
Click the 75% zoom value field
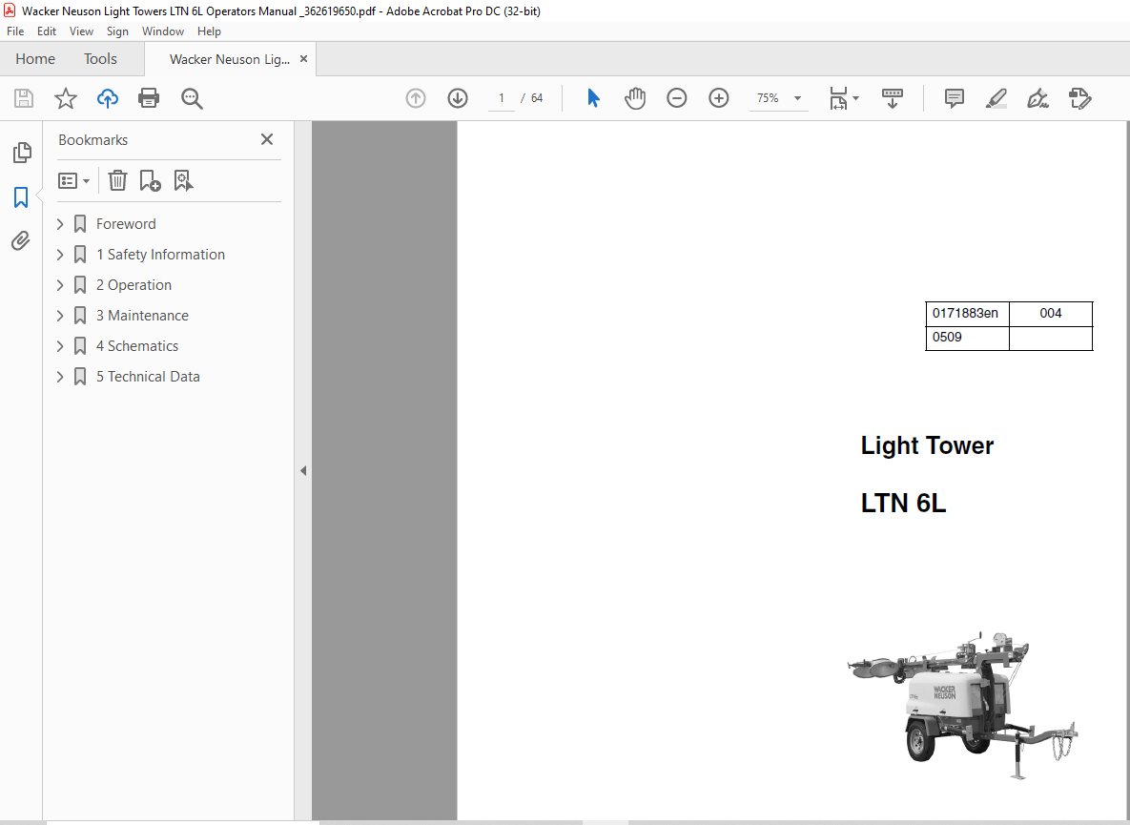pyautogui.click(x=769, y=98)
